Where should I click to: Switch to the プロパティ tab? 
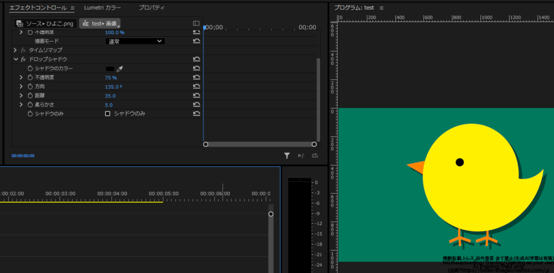point(151,8)
